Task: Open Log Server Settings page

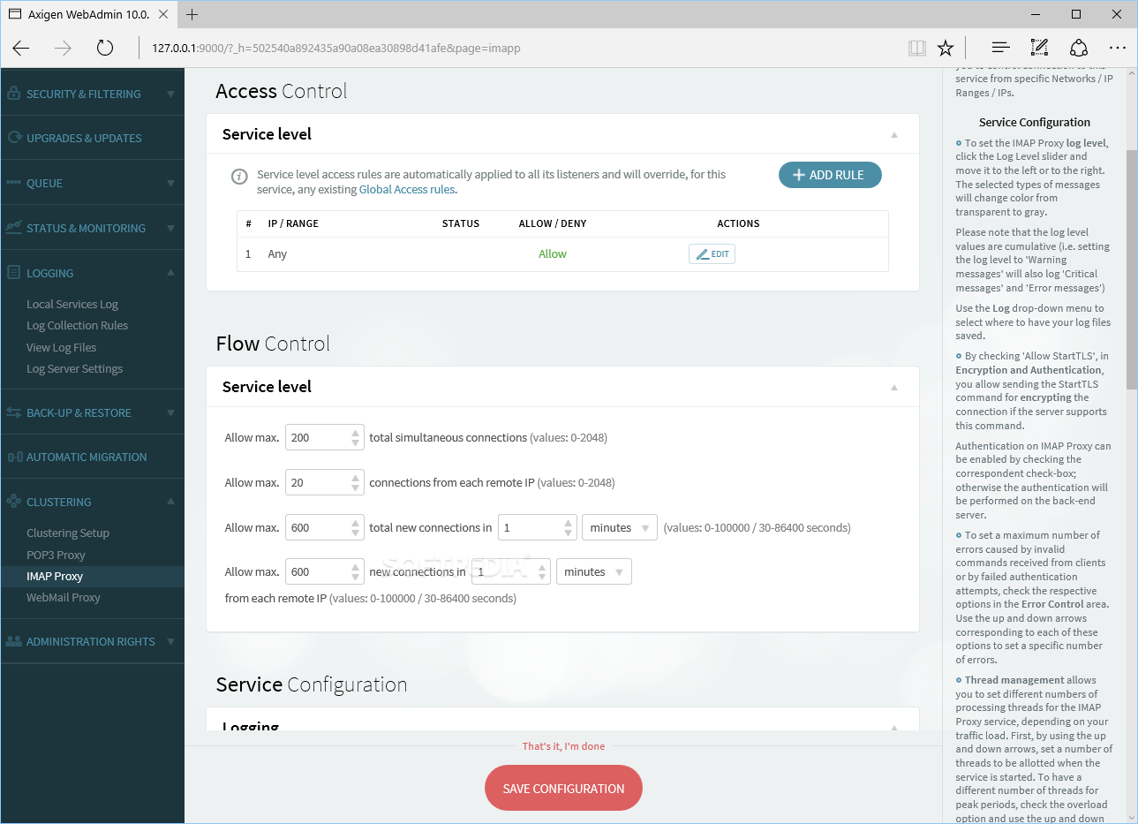Action: click(74, 368)
